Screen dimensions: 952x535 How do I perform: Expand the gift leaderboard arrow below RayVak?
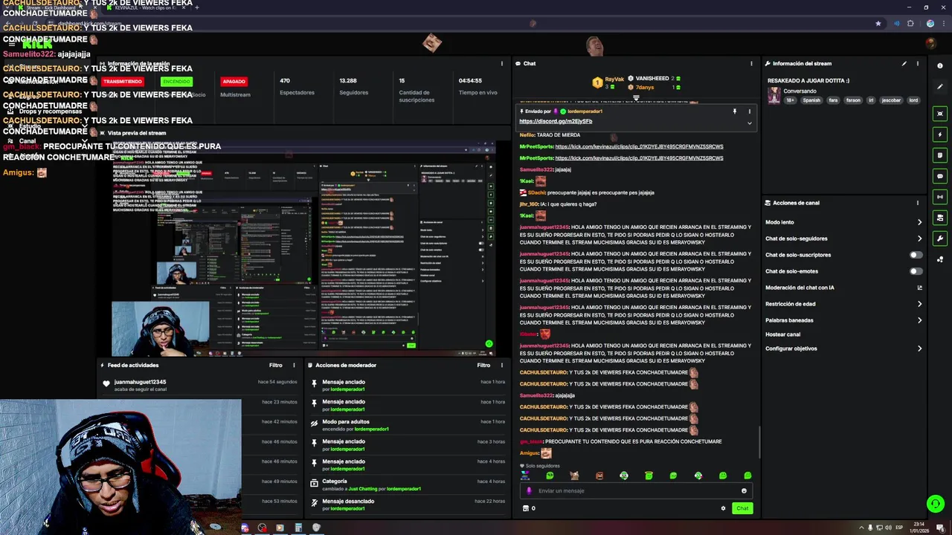[x=636, y=97]
